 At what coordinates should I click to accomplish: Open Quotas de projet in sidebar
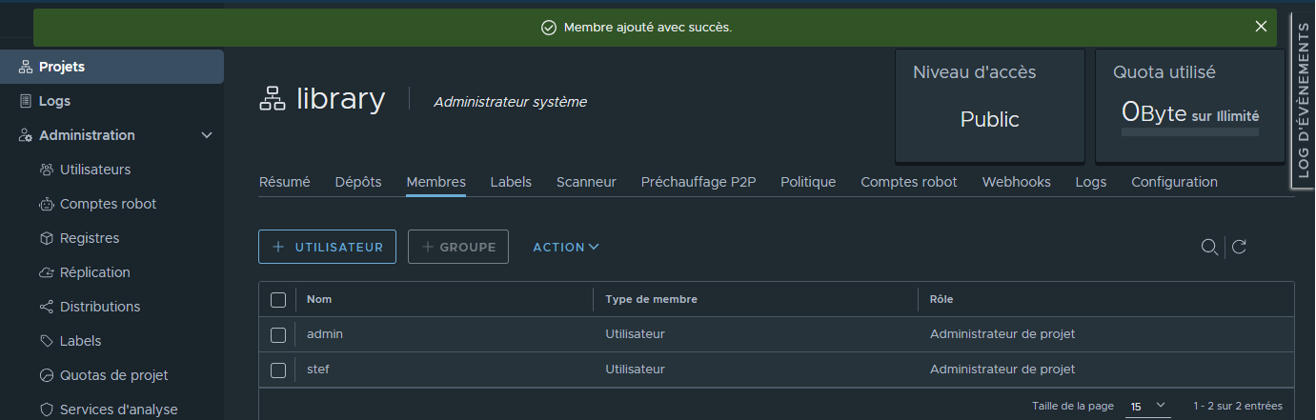click(x=113, y=375)
